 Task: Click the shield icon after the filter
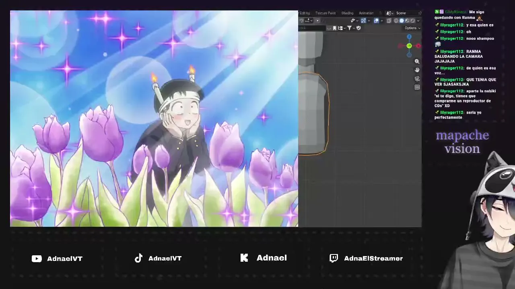click(358, 28)
